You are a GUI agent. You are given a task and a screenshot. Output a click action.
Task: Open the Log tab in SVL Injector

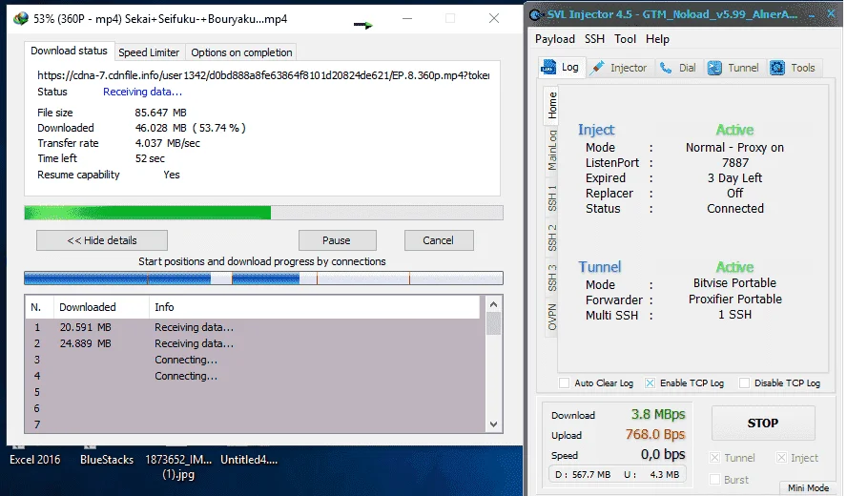point(561,68)
